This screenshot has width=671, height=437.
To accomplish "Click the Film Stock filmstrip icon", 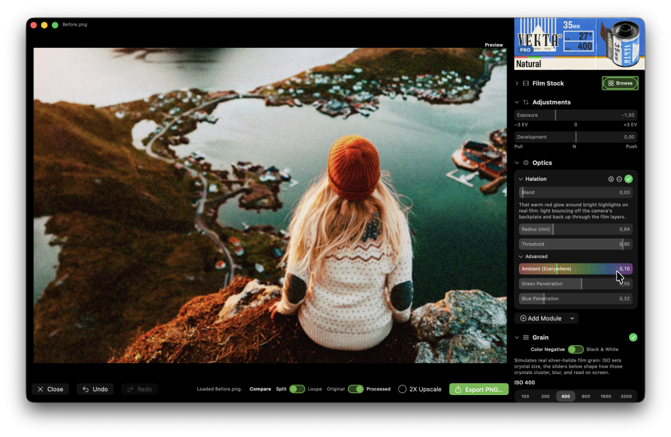I will pyautogui.click(x=526, y=83).
